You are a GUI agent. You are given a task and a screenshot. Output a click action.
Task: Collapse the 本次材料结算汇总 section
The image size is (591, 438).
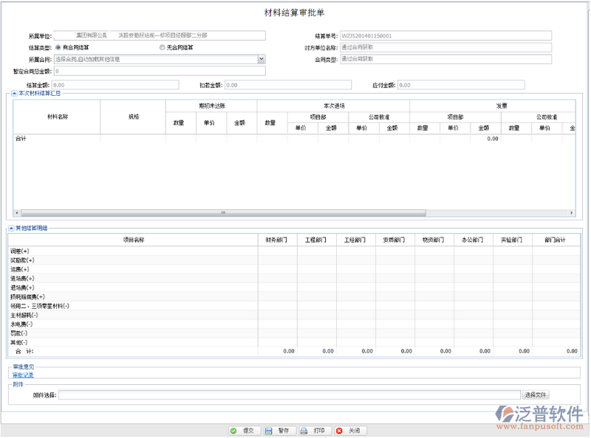(x=13, y=94)
